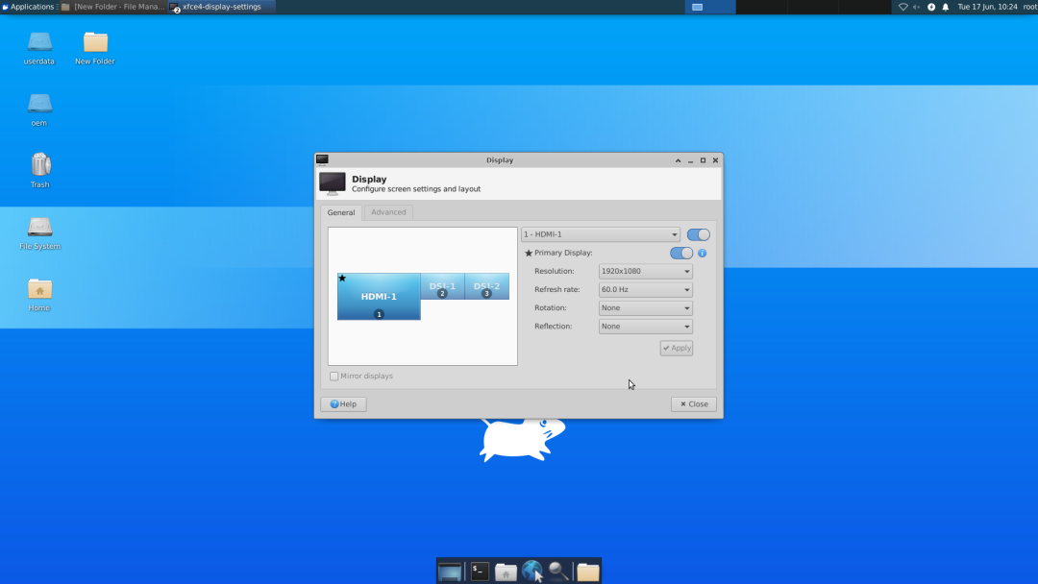1038x584 pixels.
Task: Click Show Desktop icon in dock
Action: pos(450,572)
